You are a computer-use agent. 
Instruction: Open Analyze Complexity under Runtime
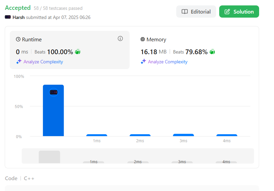(43, 62)
